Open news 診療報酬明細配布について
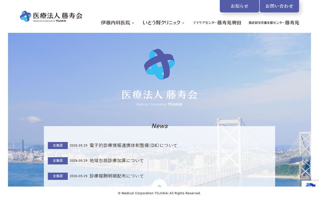 pyautogui.click(x=116, y=176)
